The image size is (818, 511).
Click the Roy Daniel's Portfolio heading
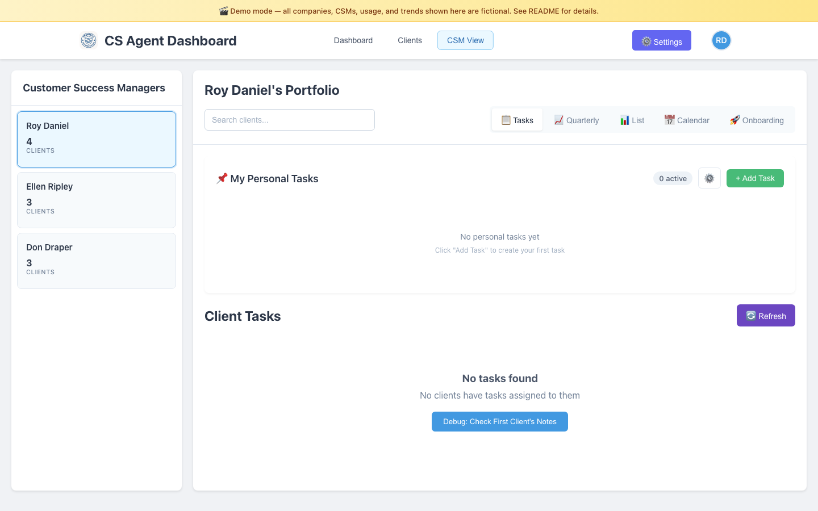tap(272, 90)
